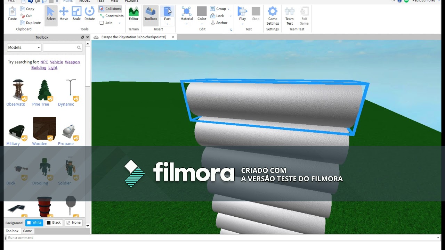Click the NPC search suggestion link
The height and width of the screenshot is (250, 445).
pos(44,62)
